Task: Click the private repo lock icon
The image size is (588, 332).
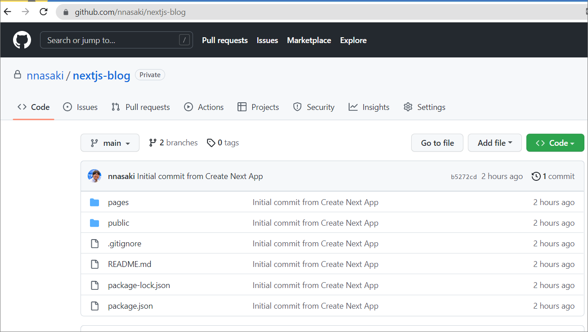Action: pyautogui.click(x=18, y=74)
